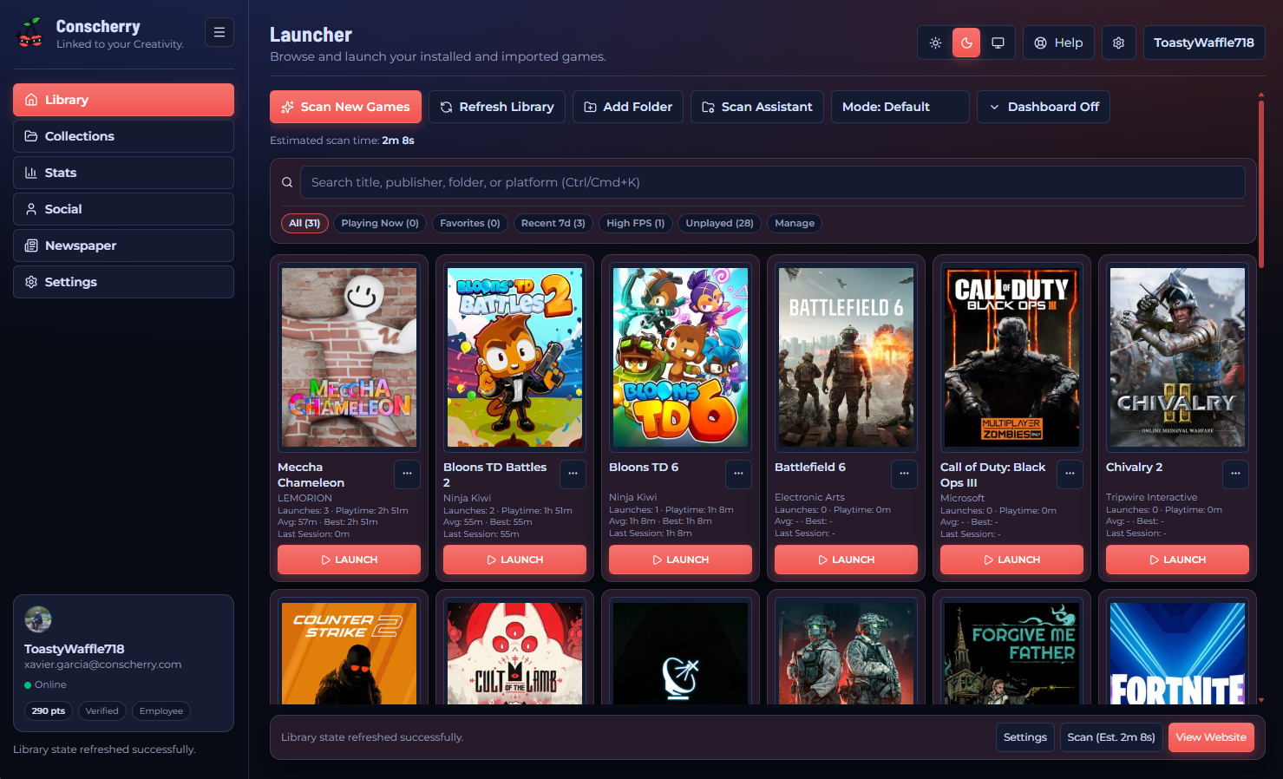Open Scan Assistant
Viewport: 1283px width, 779px height.
(x=757, y=107)
